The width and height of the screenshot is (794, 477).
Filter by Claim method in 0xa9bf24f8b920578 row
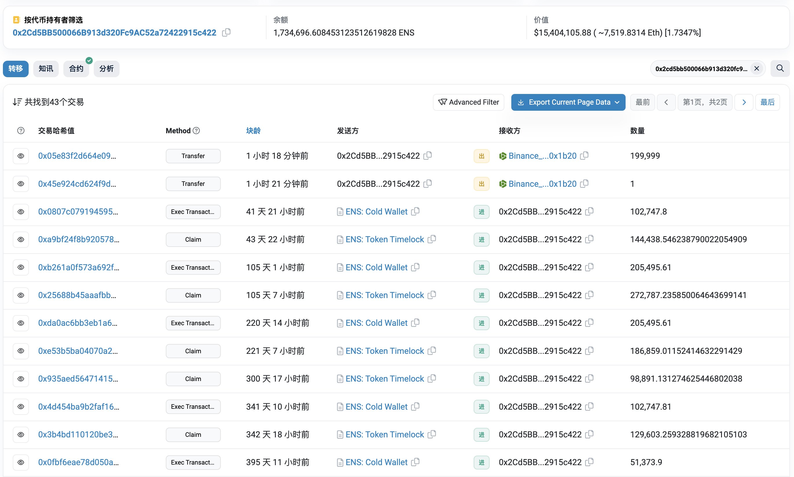coord(193,239)
